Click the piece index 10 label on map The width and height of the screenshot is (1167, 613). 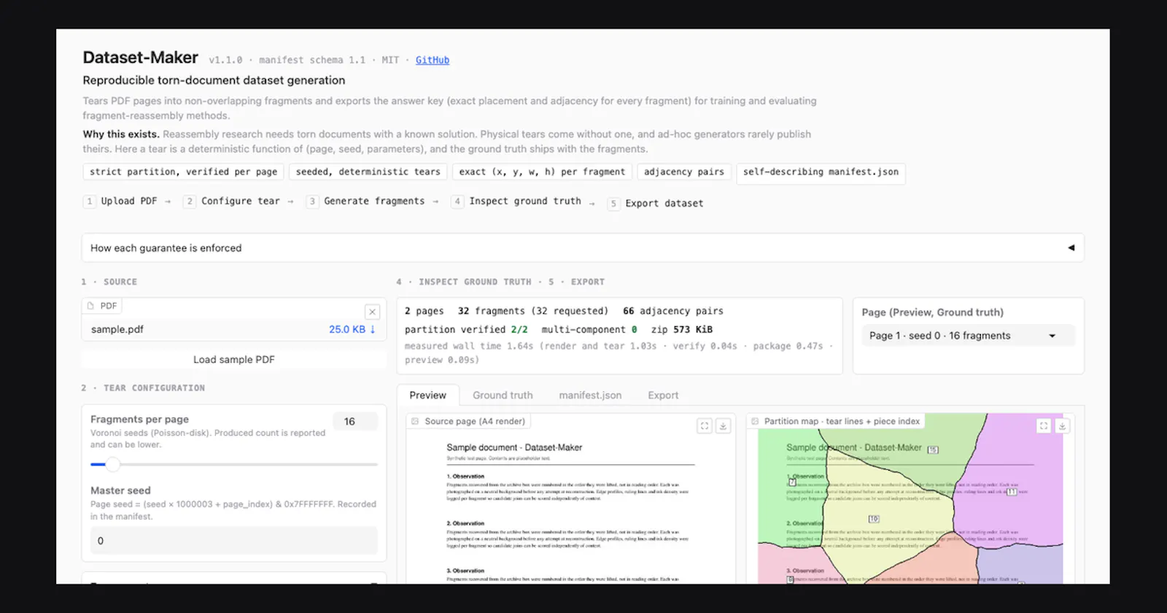tap(874, 519)
